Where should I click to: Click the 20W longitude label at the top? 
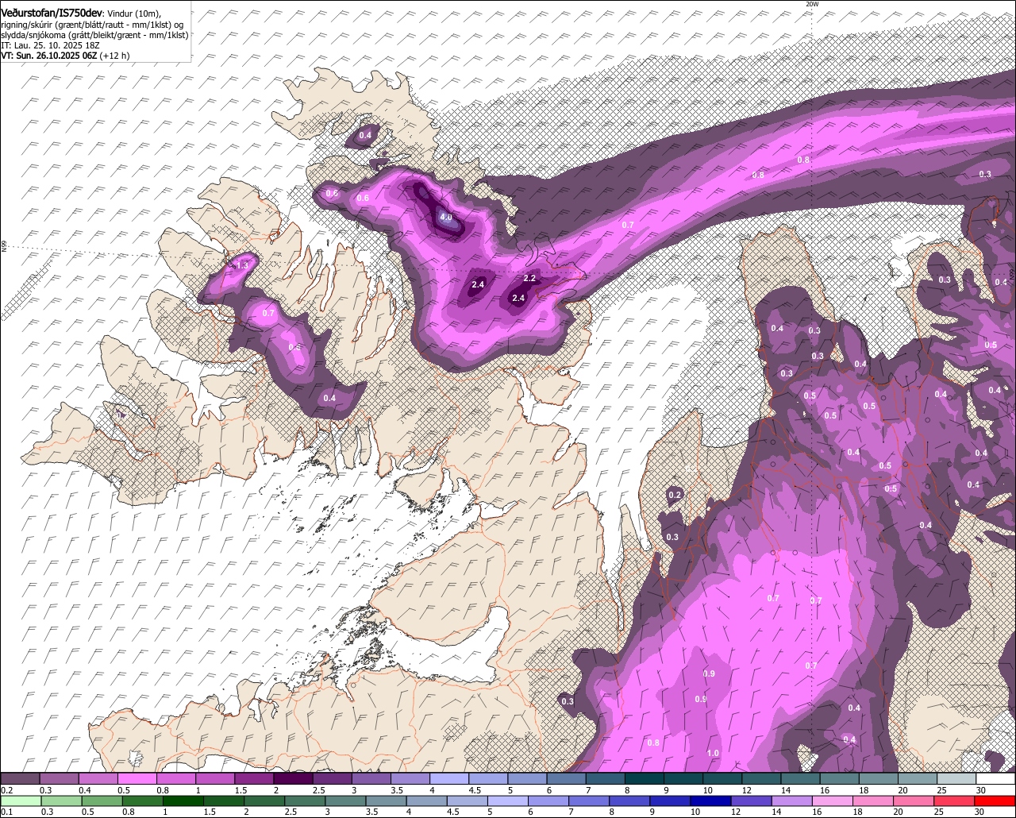click(x=812, y=4)
